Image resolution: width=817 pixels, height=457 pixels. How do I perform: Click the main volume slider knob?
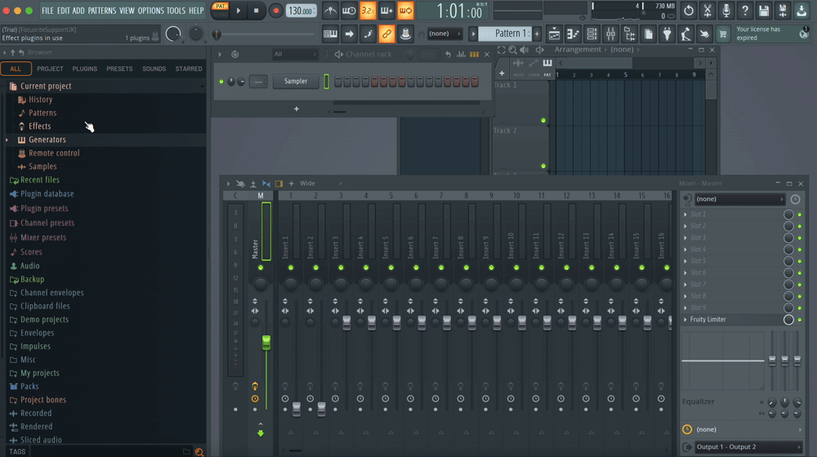pos(173,34)
